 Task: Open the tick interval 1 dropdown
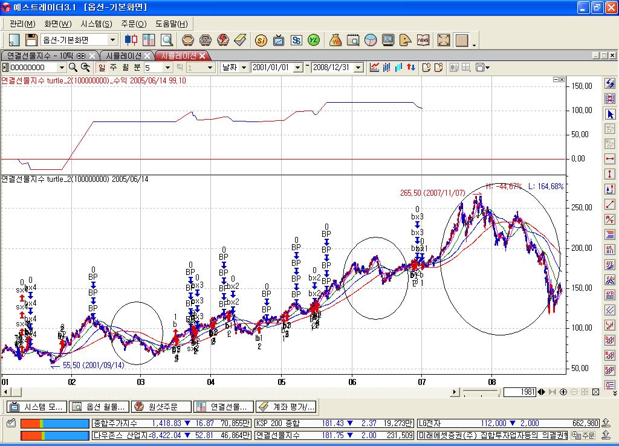click(x=210, y=68)
